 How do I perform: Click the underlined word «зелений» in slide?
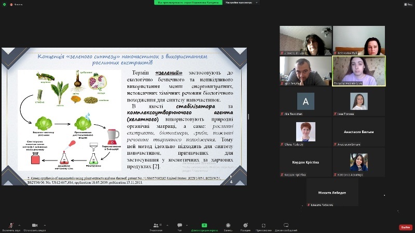(x=169, y=72)
